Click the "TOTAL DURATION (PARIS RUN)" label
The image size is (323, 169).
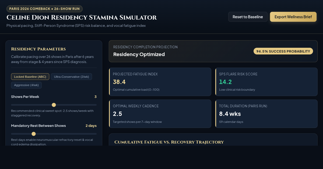[243, 106]
